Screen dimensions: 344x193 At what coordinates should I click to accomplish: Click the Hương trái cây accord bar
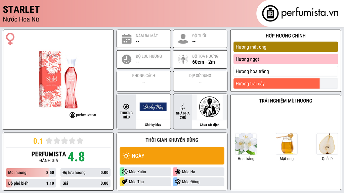(x=286, y=83)
